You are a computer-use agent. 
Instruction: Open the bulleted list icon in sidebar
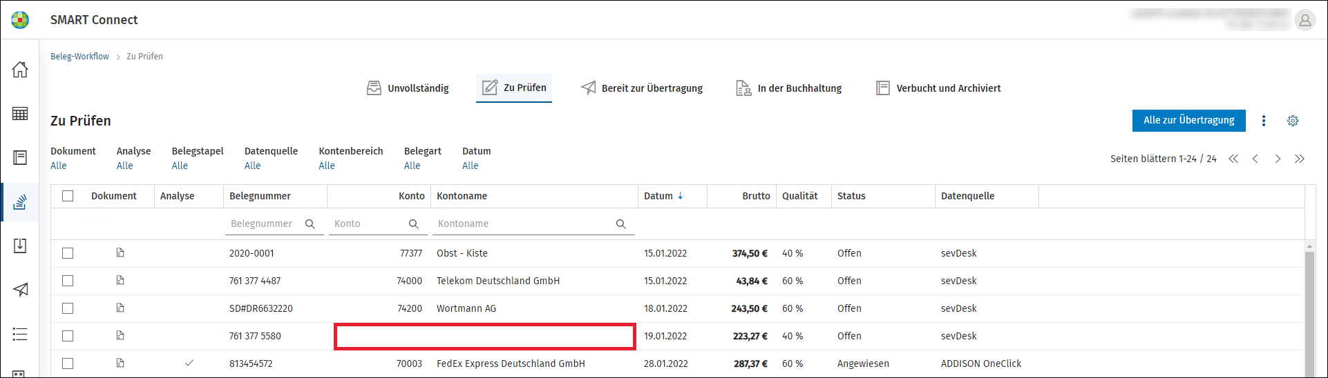(20, 334)
